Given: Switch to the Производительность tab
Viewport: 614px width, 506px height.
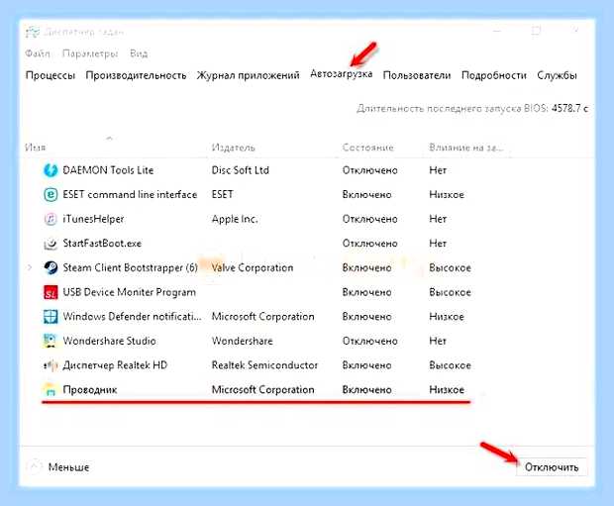Looking at the screenshot, I should (136, 75).
